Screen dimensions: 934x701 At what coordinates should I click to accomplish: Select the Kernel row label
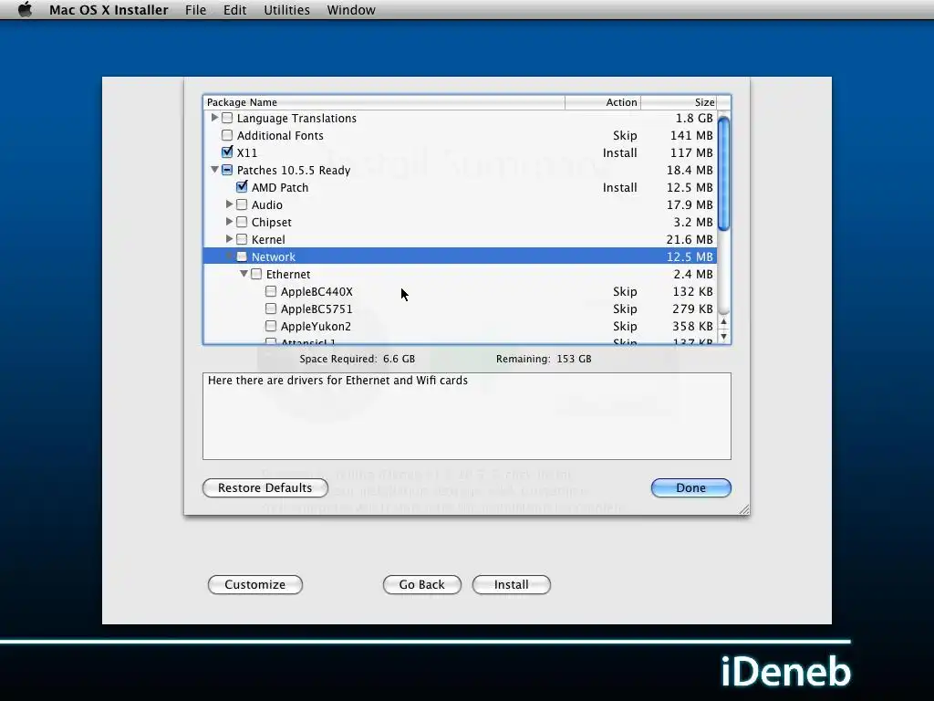coord(268,240)
